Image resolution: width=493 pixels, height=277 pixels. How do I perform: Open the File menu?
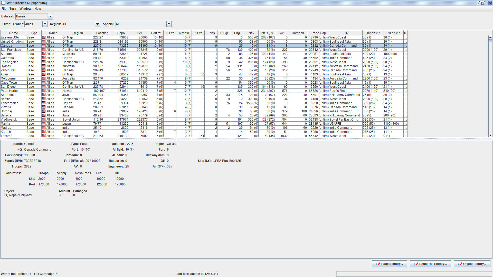coord(4,9)
